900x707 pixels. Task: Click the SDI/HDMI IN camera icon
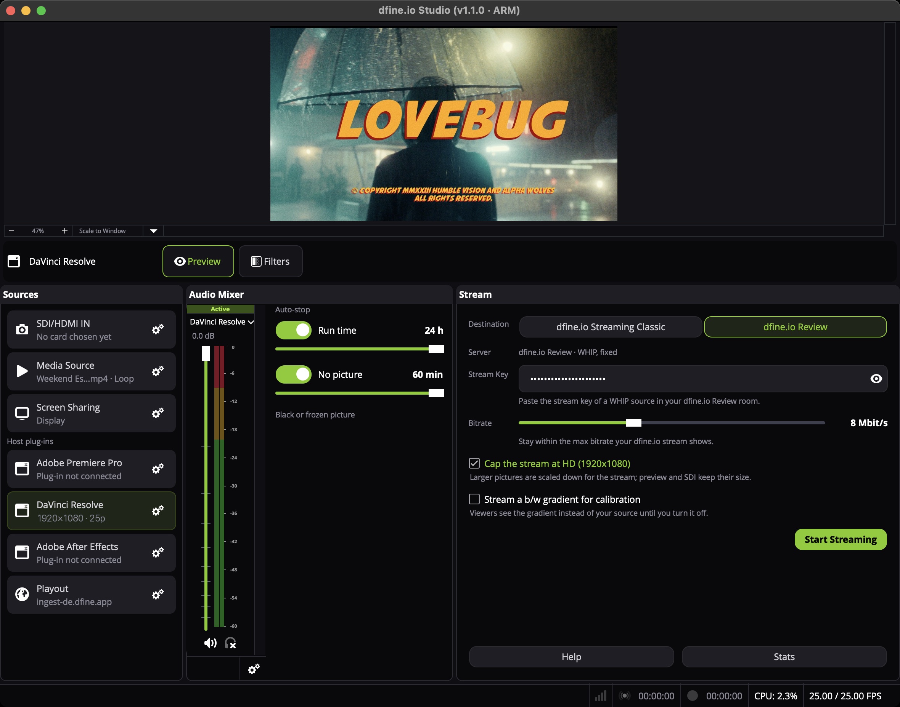(22, 330)
